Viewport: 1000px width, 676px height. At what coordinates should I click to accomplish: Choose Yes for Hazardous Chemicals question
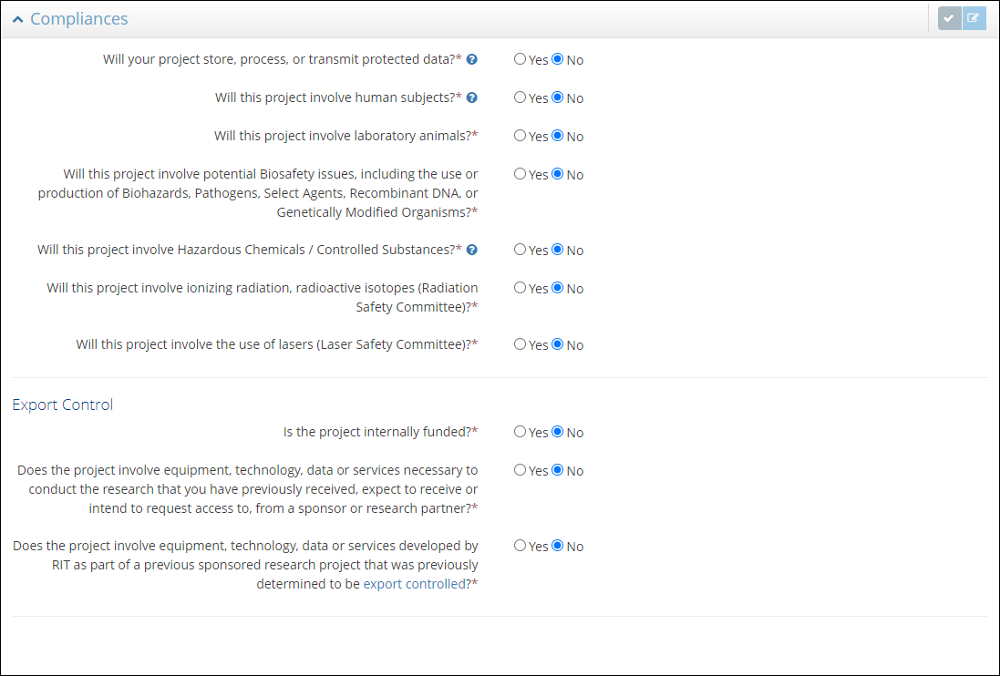[520, 250]
